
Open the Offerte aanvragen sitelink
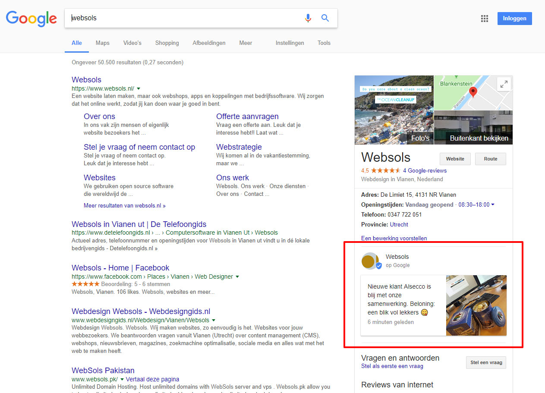[x=247, y=116]
